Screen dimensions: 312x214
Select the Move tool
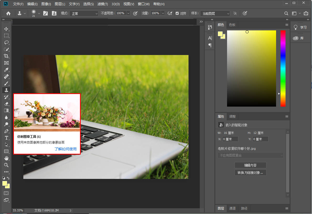(6, 29)
